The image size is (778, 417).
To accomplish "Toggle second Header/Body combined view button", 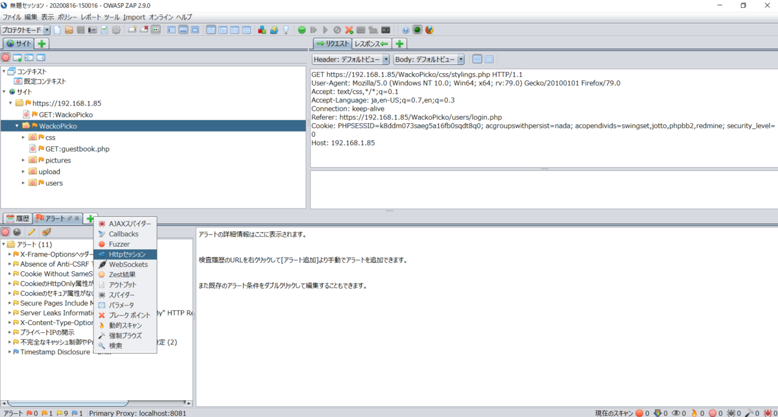I will [489, 59].
